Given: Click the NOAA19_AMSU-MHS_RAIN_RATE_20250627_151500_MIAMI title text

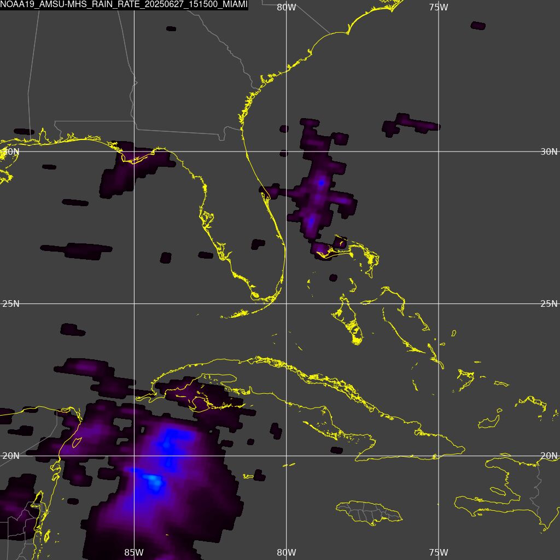Looking at the screenshot, I should tap(124, 4).
